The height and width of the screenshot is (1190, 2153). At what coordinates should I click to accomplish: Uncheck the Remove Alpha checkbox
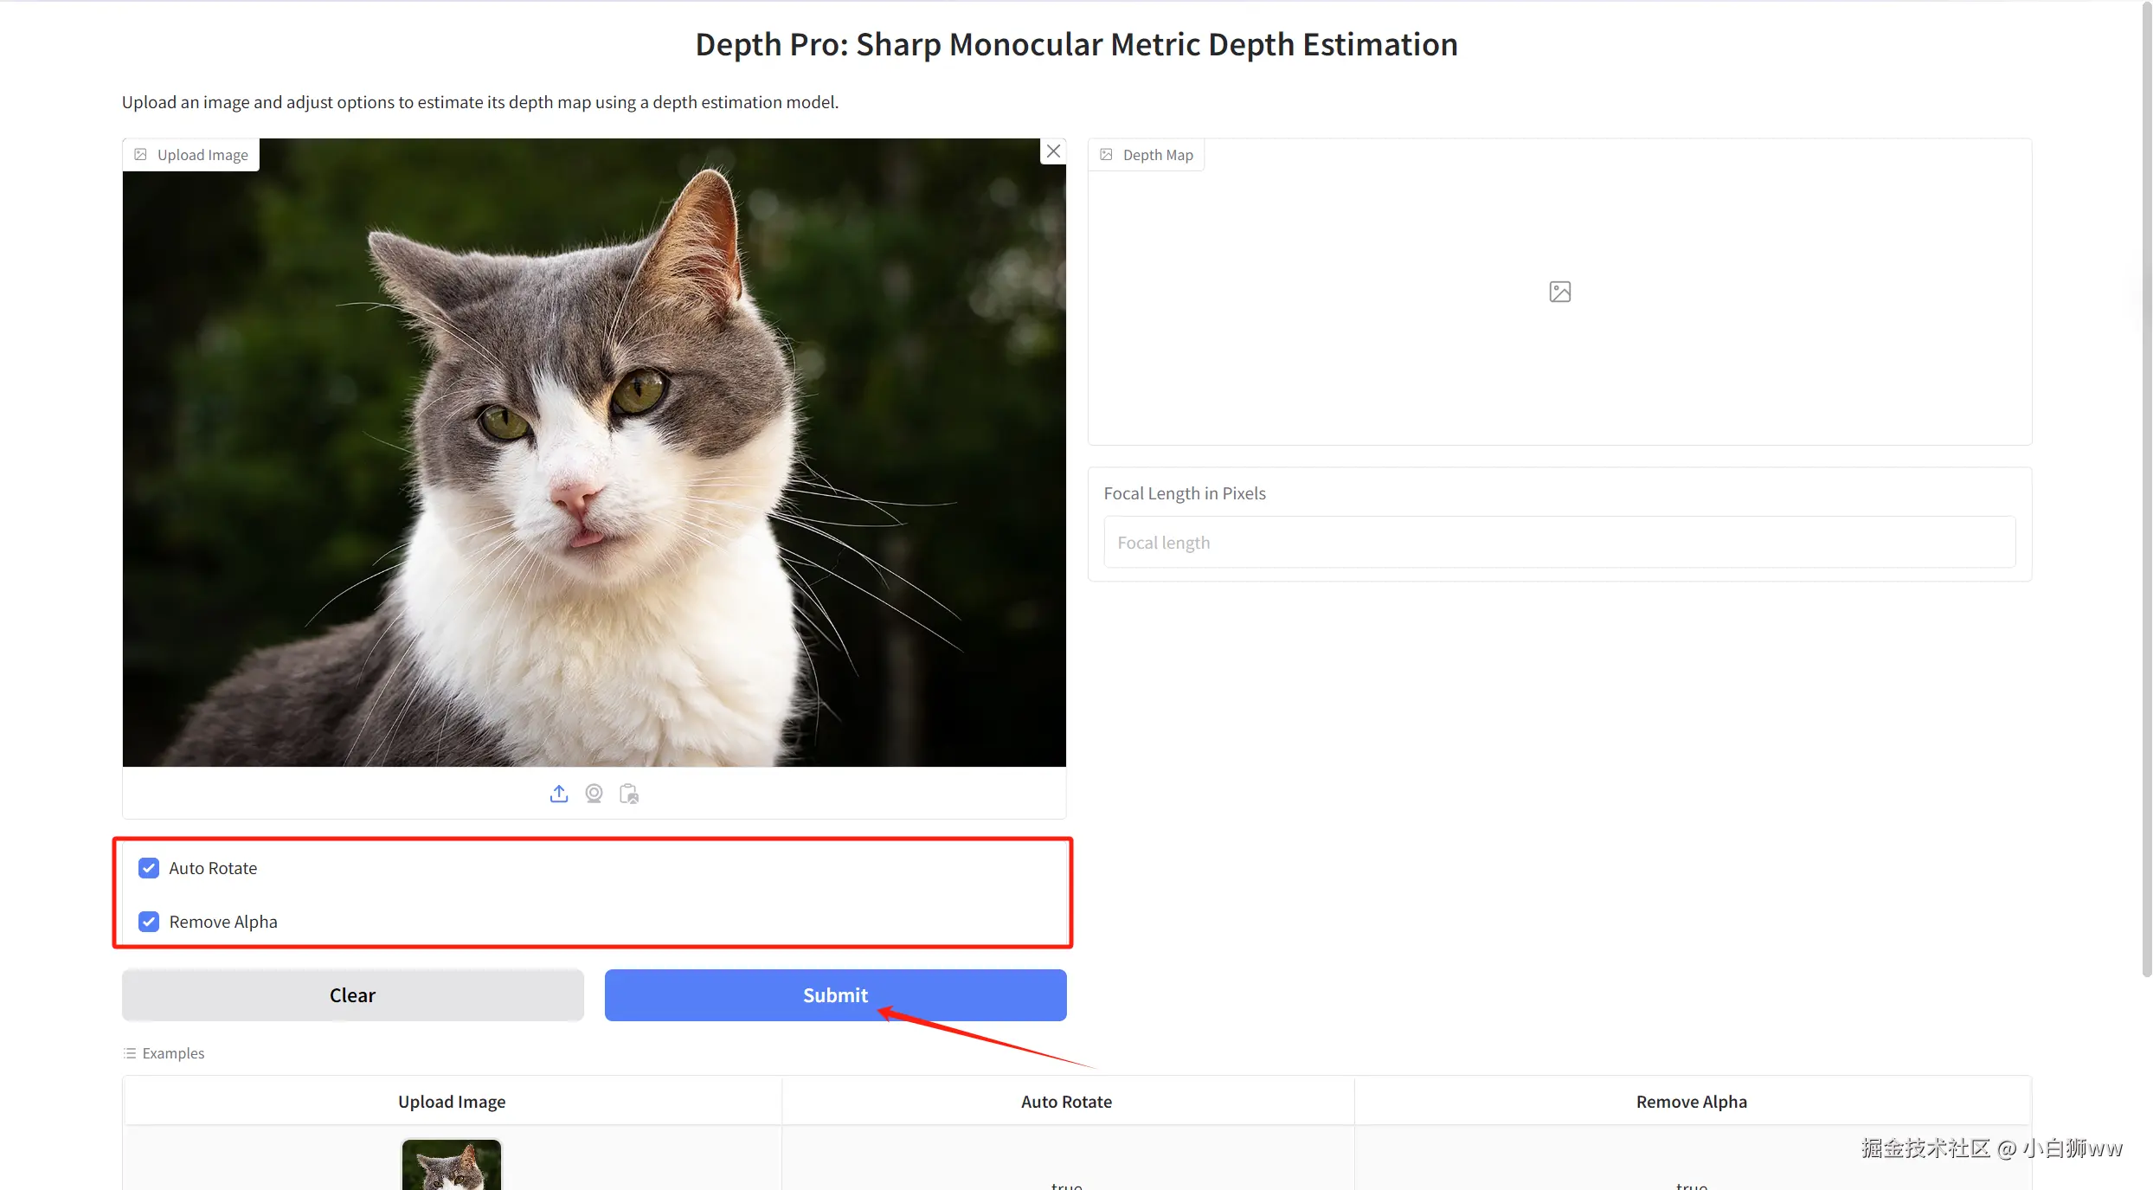tap(149, 922)
